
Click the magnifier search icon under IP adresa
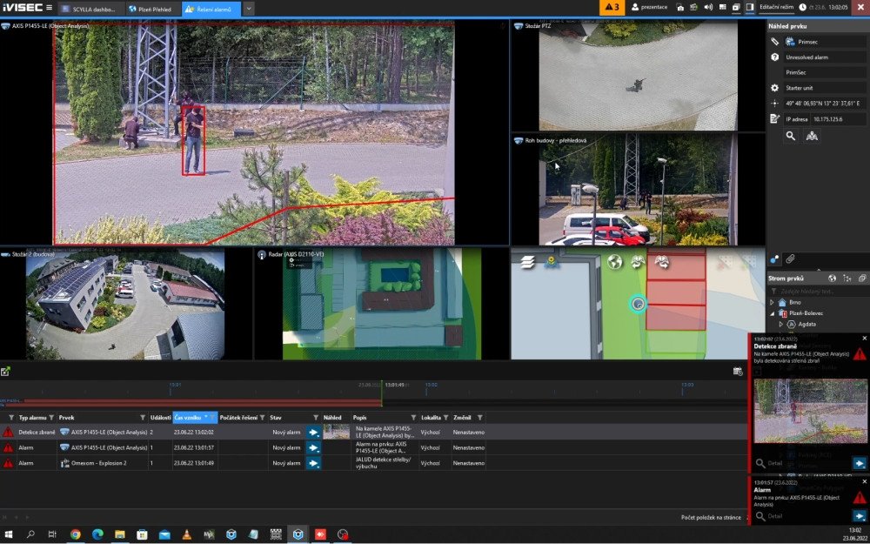[791, 136]
